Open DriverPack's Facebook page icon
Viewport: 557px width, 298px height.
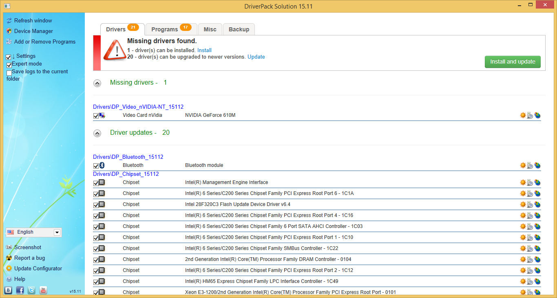tap(20, 290)
